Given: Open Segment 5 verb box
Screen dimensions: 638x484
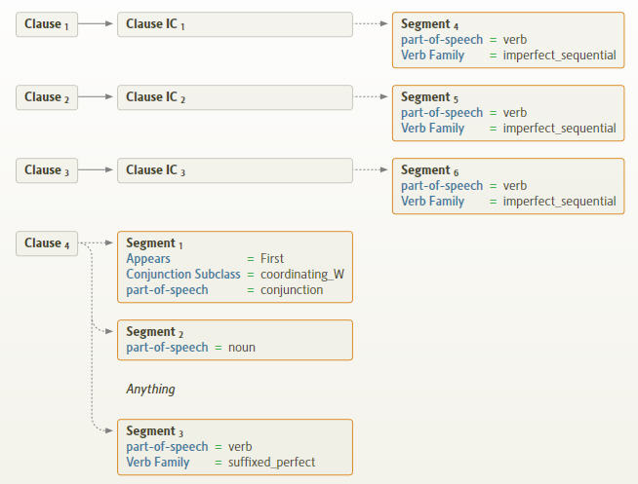Looking at the screenshot, I should point(507,113).
